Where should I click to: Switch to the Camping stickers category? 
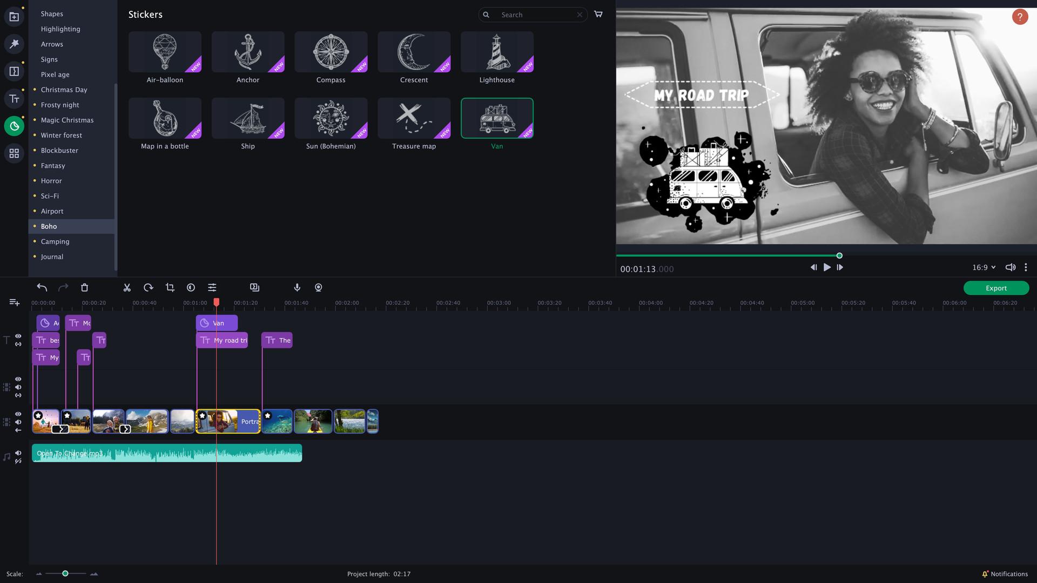coord(55,241)
